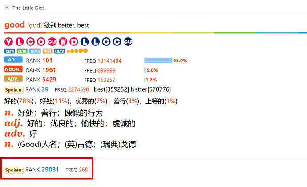This screenshot has width=307, height=187.
Task: Click the ADV. part-of-speech badge
Action: (x=13, y=79)
